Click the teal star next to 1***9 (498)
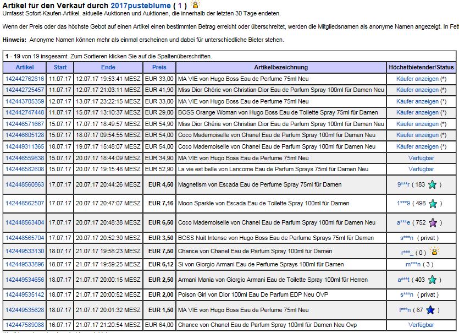 433,204
